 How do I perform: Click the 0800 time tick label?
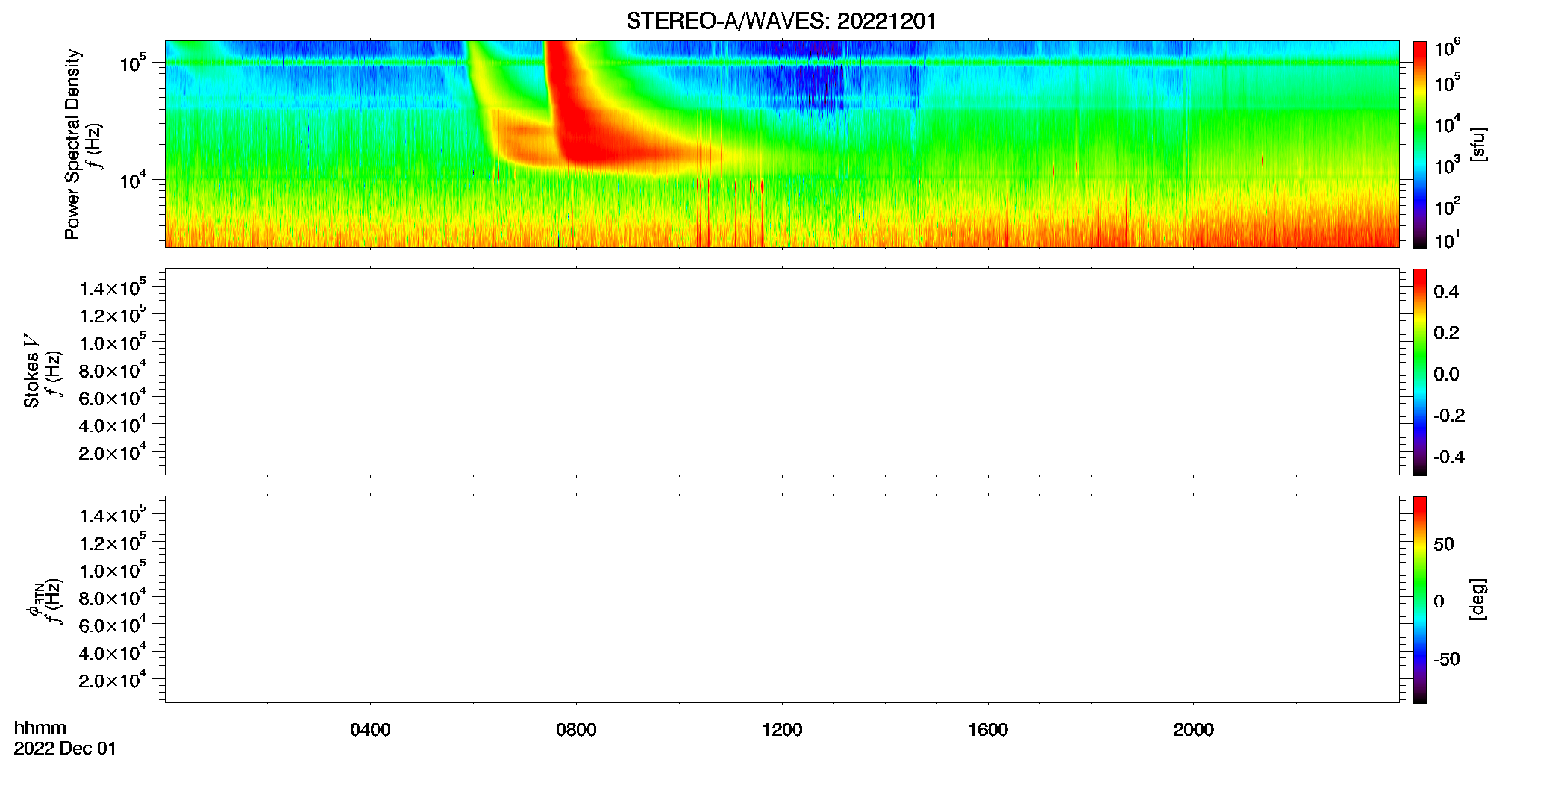coord(576,730)
